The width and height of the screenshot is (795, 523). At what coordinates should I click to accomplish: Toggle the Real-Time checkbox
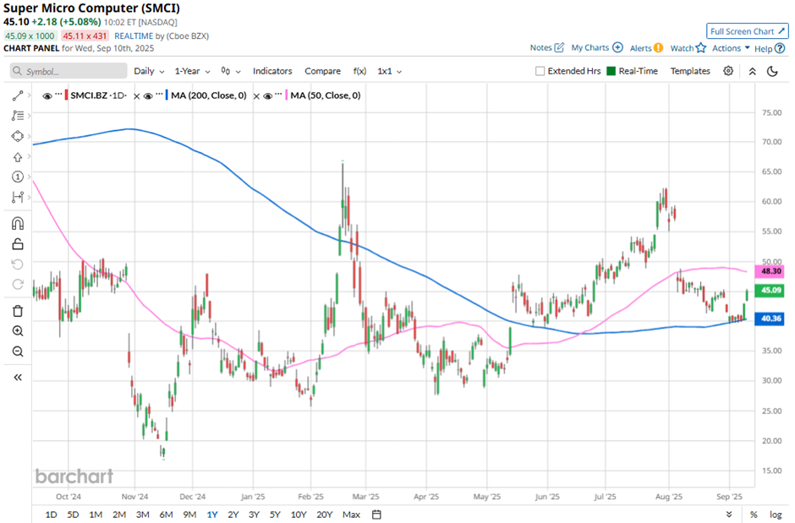(x=611, y=71)
